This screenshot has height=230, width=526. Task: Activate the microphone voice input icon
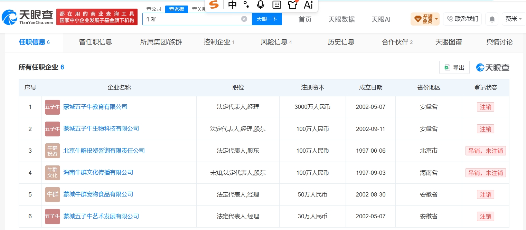coord(261,4)
